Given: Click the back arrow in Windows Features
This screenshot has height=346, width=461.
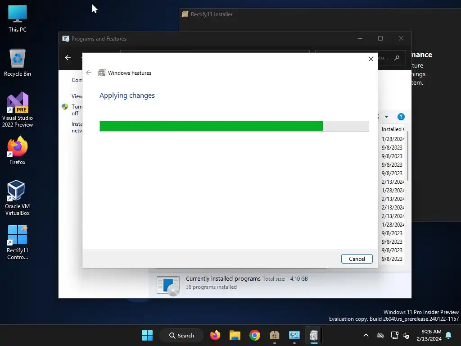Looking at the screenshot, I should [x=89, y=73].
